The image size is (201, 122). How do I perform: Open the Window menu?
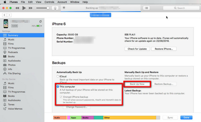point(75,2)
